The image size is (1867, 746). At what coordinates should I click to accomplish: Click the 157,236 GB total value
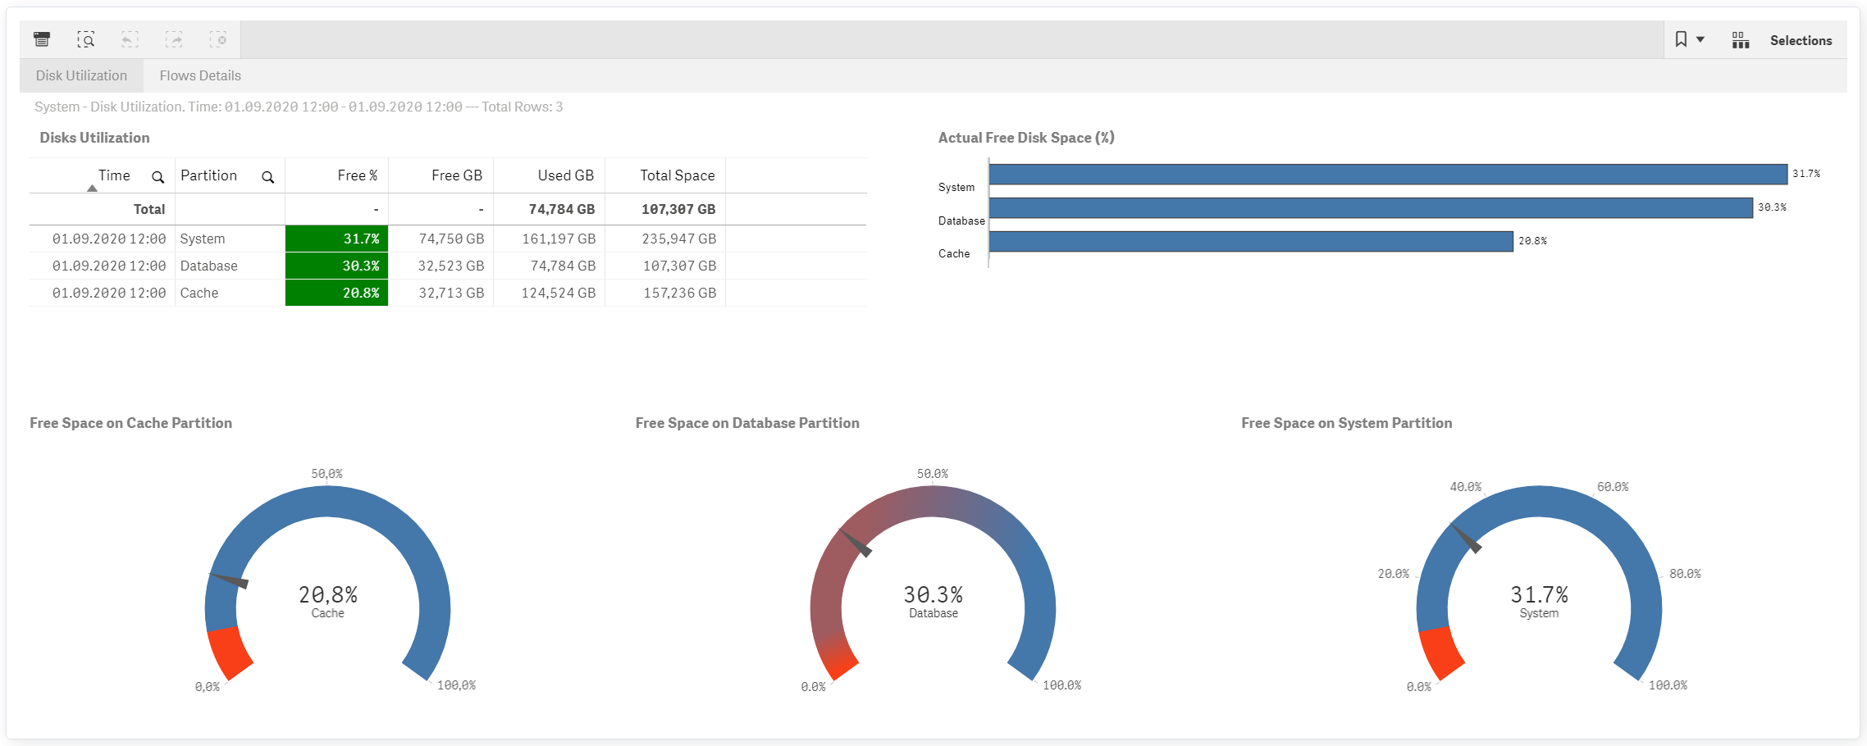[x=680, y=293]
